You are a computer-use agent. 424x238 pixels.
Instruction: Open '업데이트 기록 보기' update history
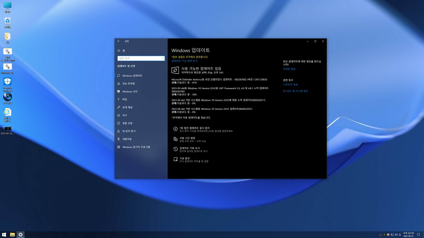[193, 150]
